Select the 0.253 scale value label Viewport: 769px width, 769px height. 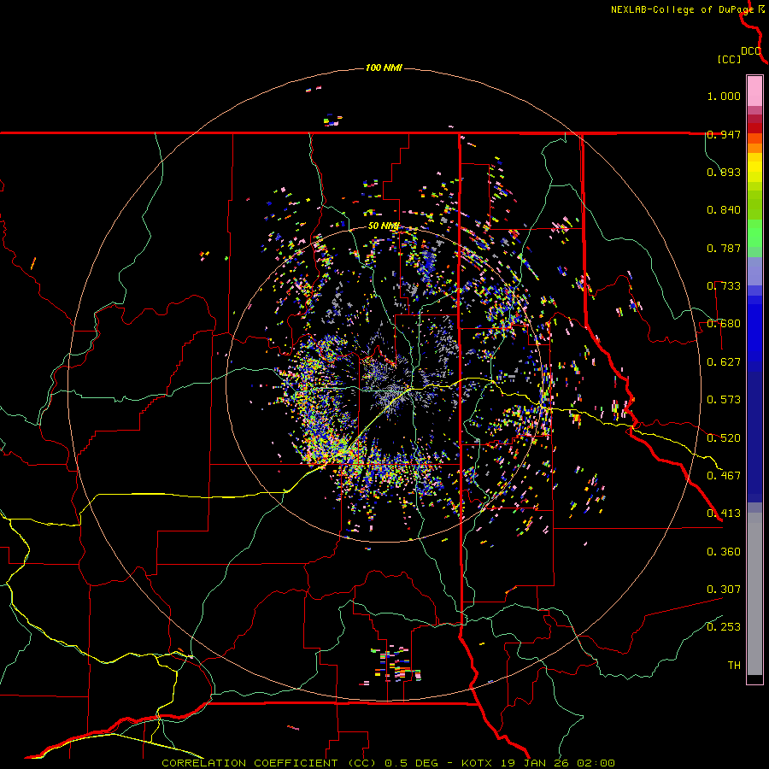[x=724, y=627]
